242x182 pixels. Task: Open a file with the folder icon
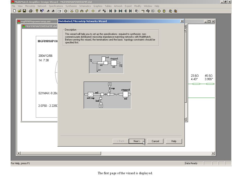click(x=19, y=11)
